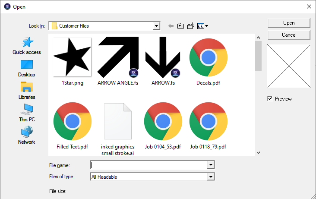Open the Files of type dropdown
316x199 pixels.
tap(211, 177)
